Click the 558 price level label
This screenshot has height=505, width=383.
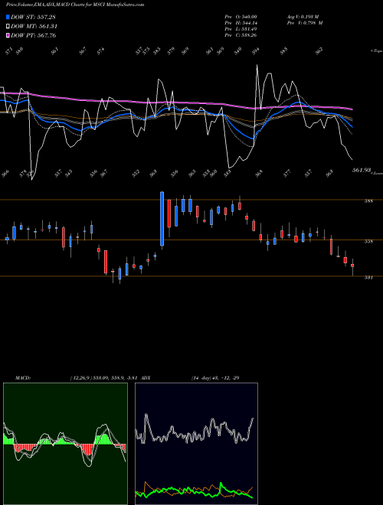point(368,241)
